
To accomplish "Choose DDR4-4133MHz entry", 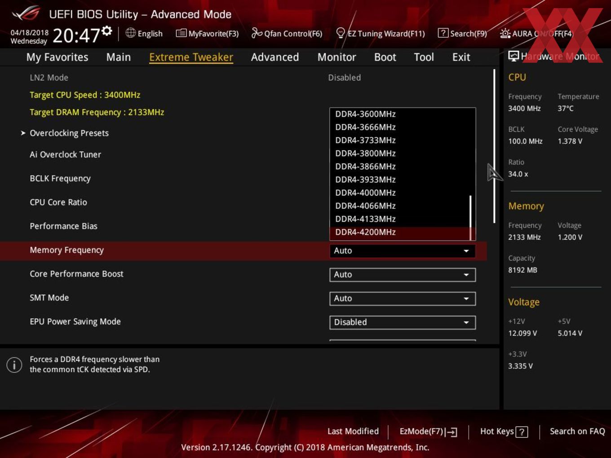I will [x=400, y=219].
